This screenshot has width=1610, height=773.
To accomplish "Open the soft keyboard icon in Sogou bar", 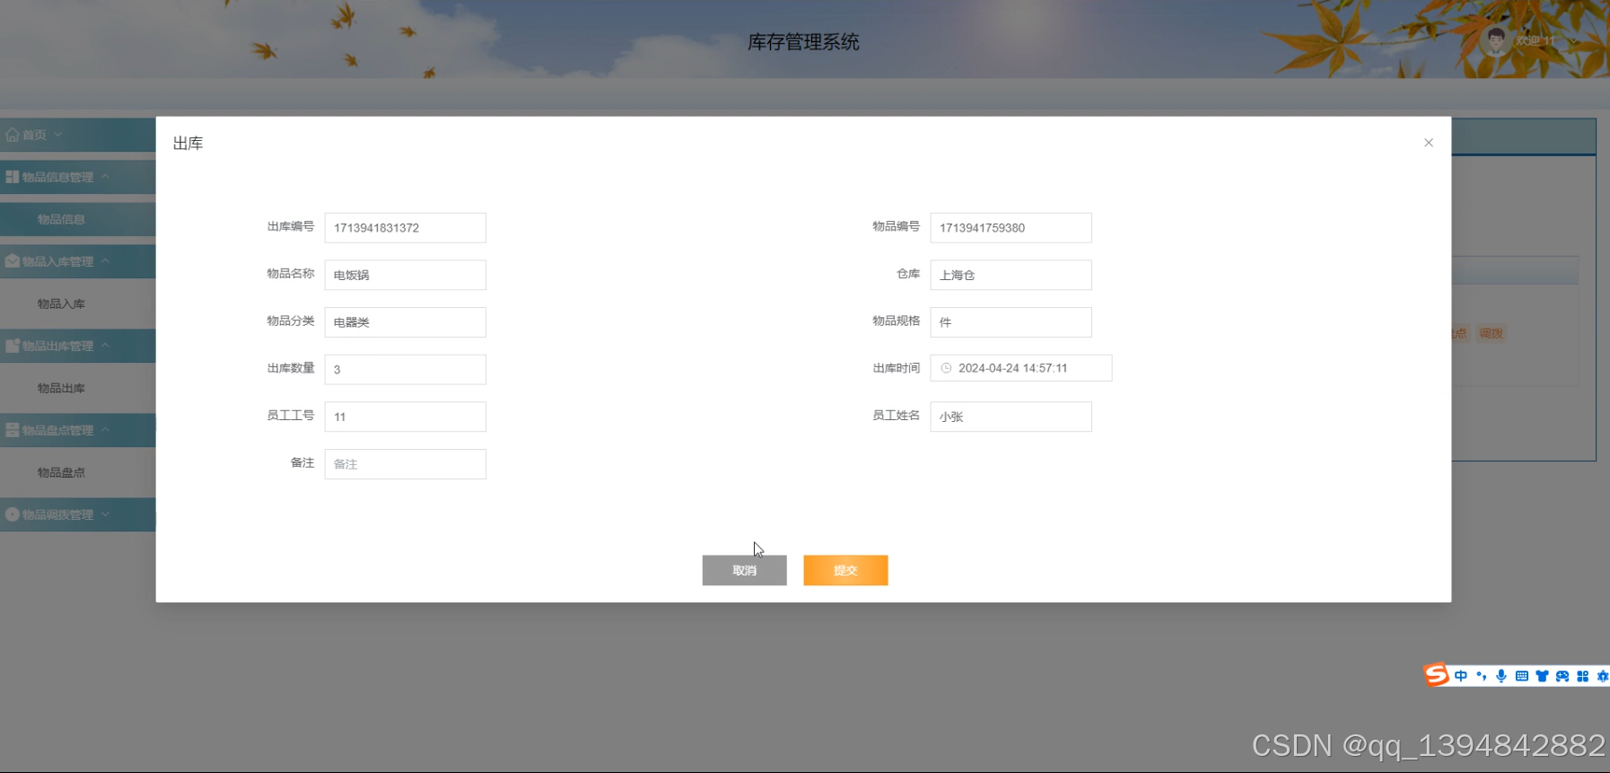I will point(1522,676).
